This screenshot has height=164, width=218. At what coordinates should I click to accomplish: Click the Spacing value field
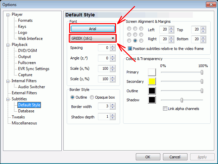click(104, 48)
